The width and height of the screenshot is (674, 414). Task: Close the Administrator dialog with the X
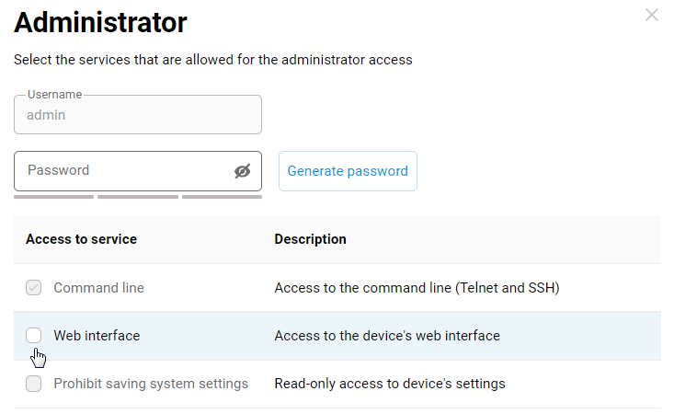652,15
